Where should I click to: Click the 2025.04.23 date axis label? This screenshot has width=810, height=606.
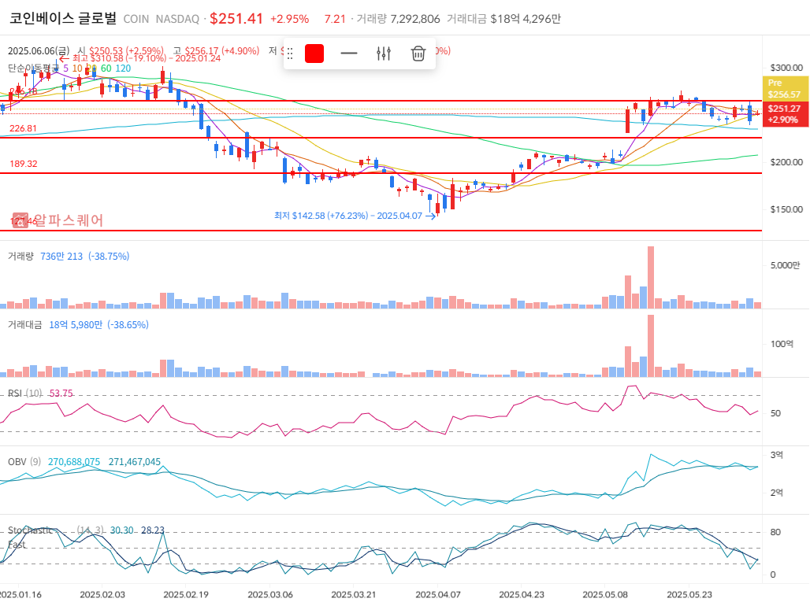click(522, 595)
